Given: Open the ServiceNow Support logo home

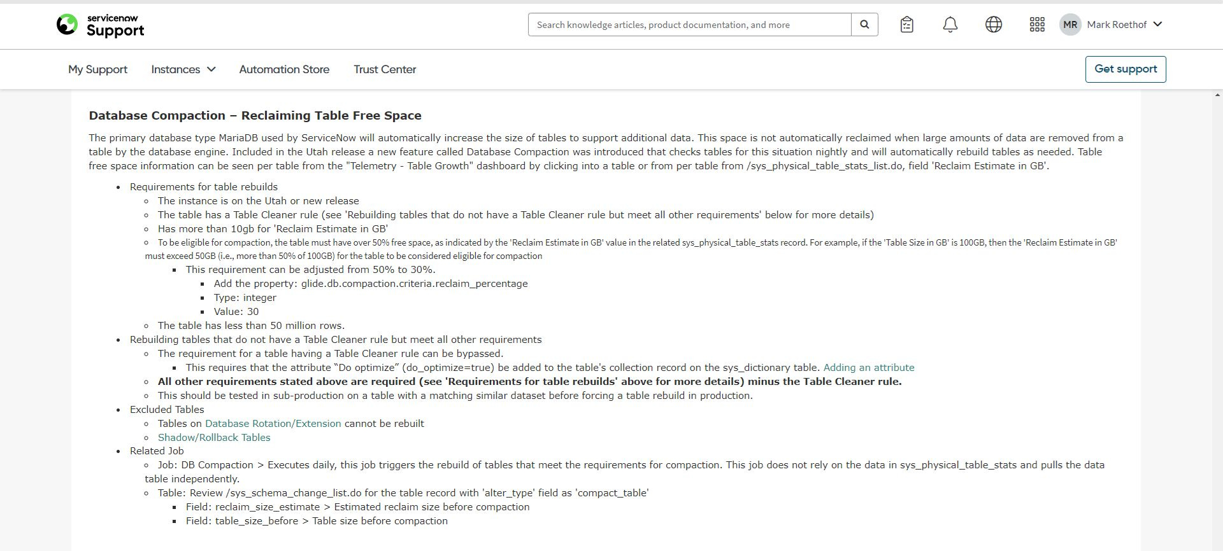Looking at the screenshot, I should click(100, 25).
